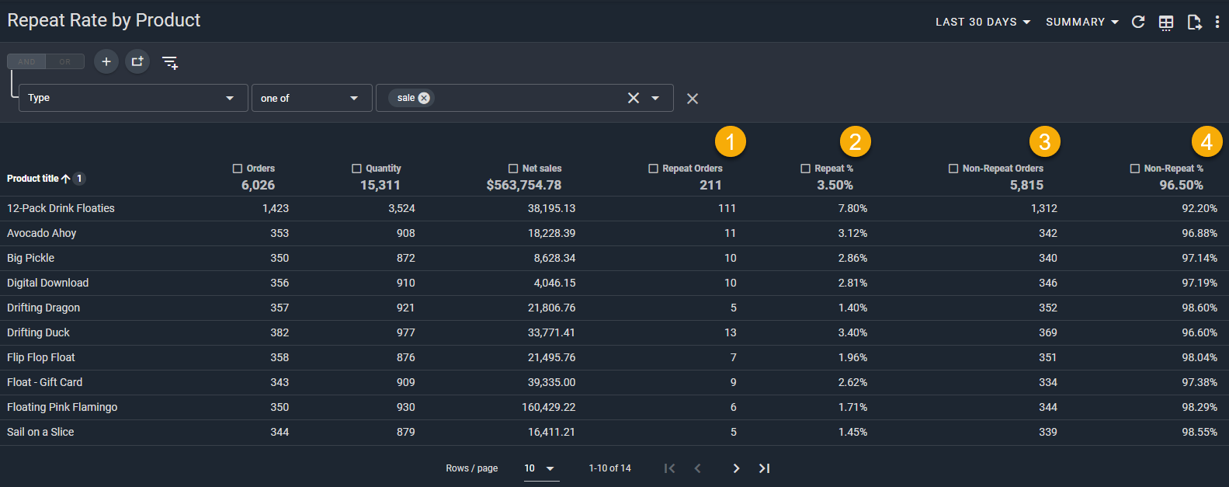
Task: Sort by Product title column header
Action: pos(33,179)
